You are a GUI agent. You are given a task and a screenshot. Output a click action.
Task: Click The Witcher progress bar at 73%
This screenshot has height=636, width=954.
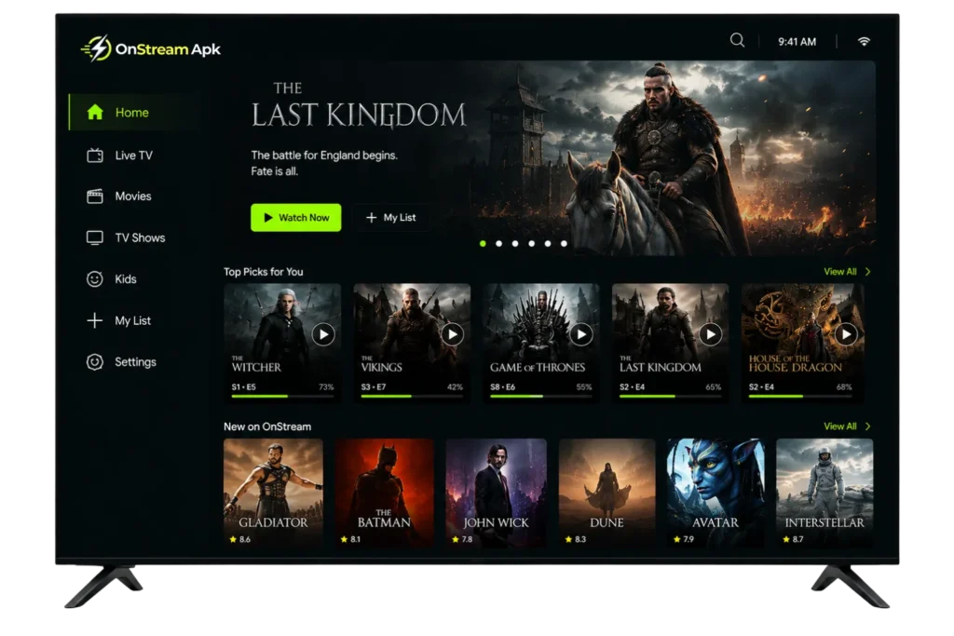click(282, 396)
